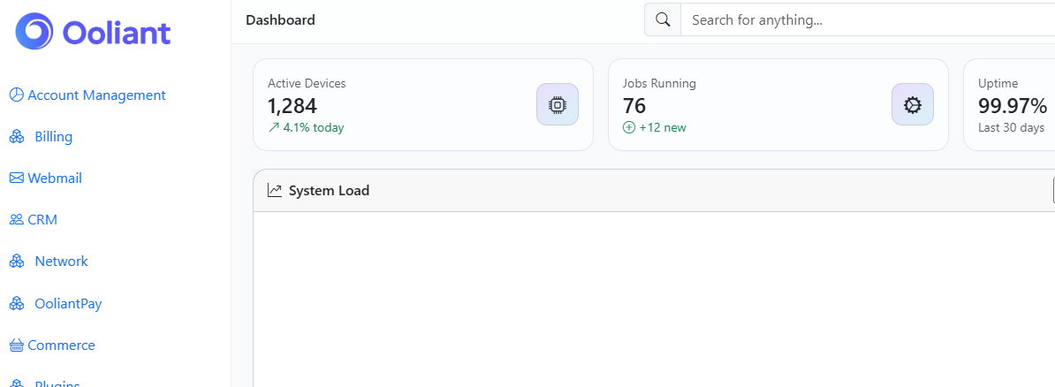The image size is (1055, 387).
Task: Click the plus circle beside +12 new
Action: pos(629,128)
